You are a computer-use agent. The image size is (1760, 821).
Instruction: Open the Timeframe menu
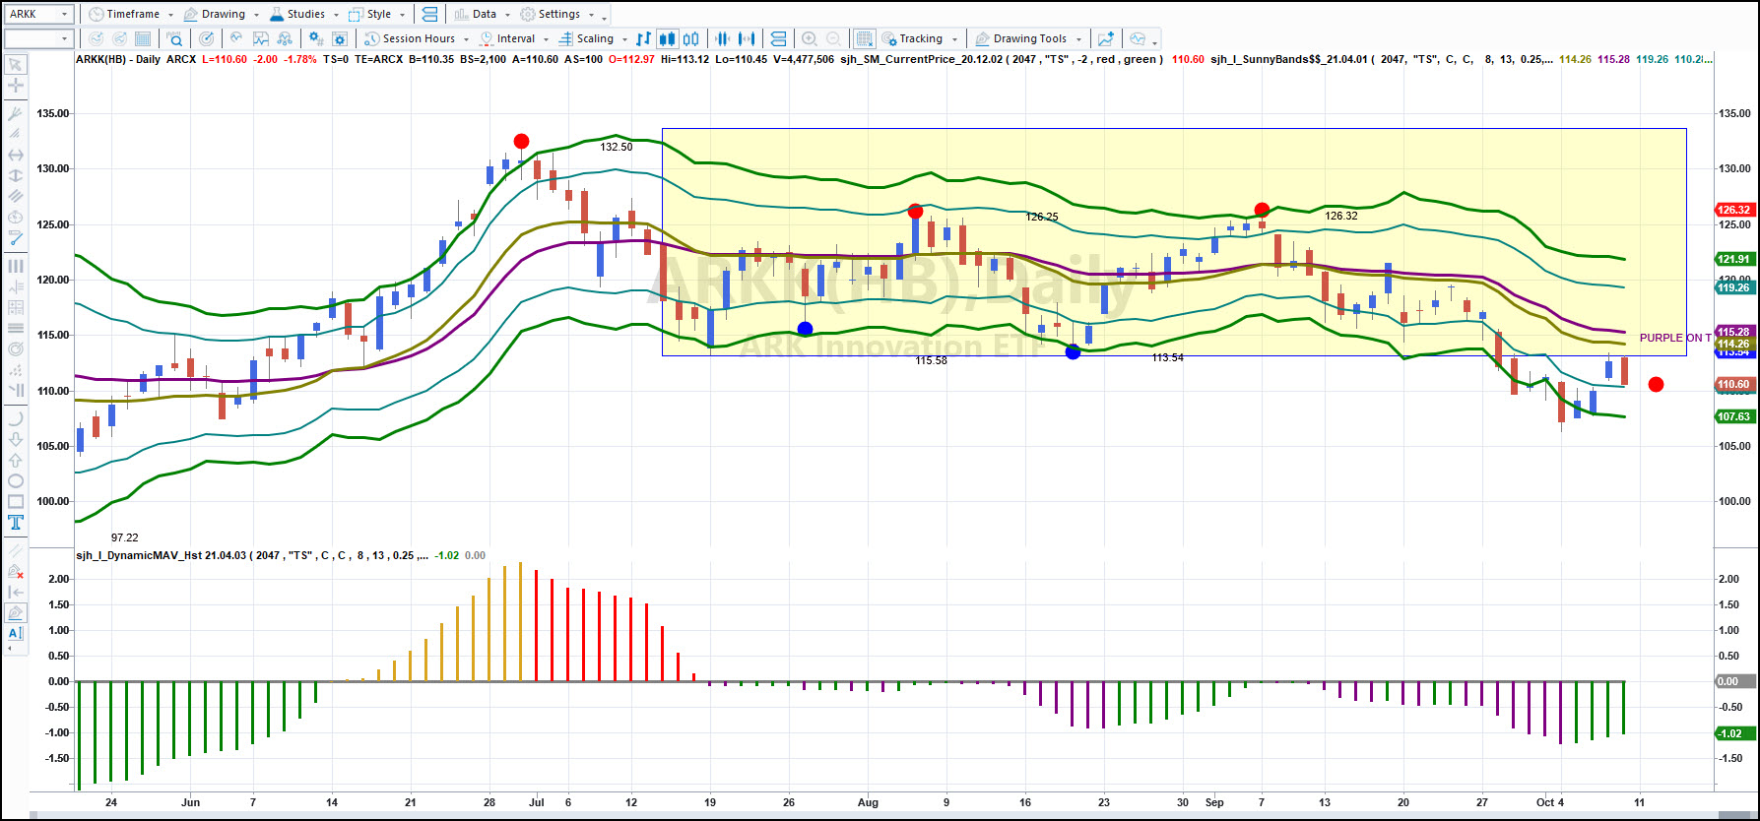tap(131, 15)
